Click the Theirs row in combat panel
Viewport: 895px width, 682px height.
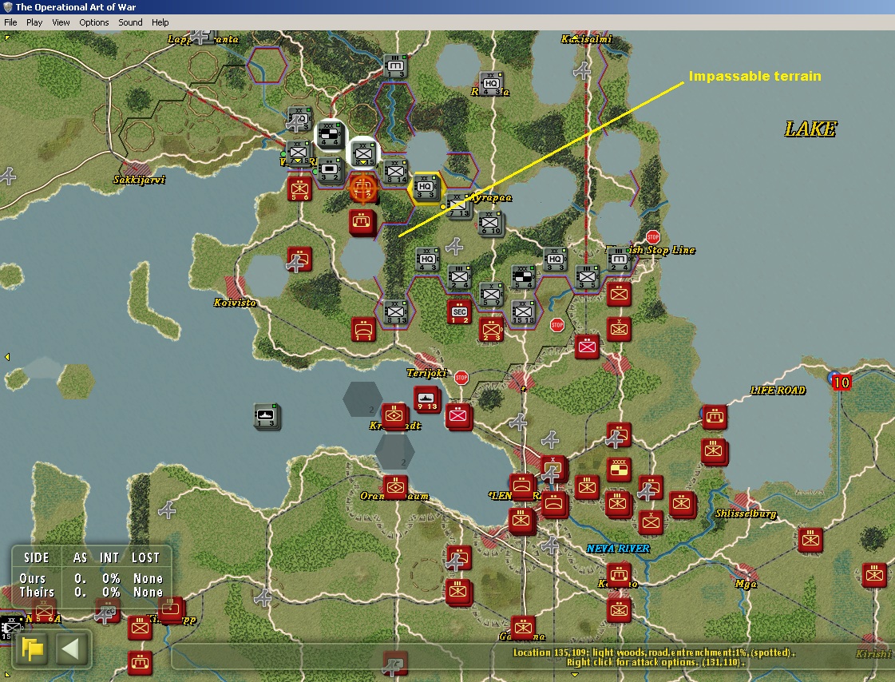[91, 593]
